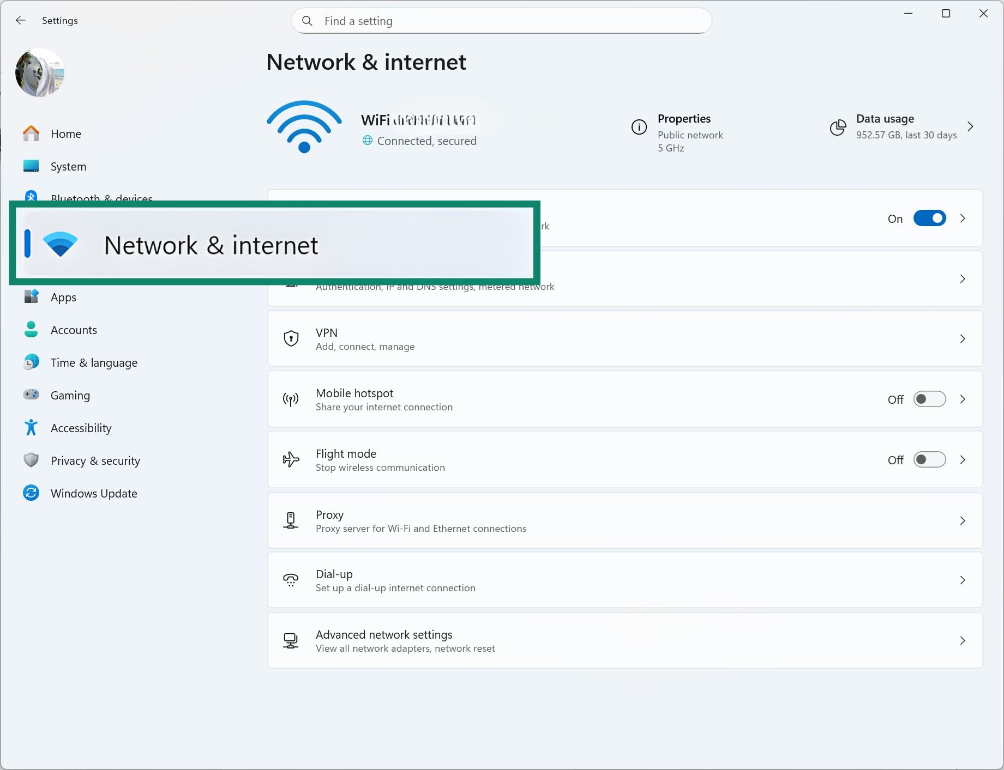Click the Proxy server icon
The width and height of the screenshot is (1004, 770).
(291, 520)
